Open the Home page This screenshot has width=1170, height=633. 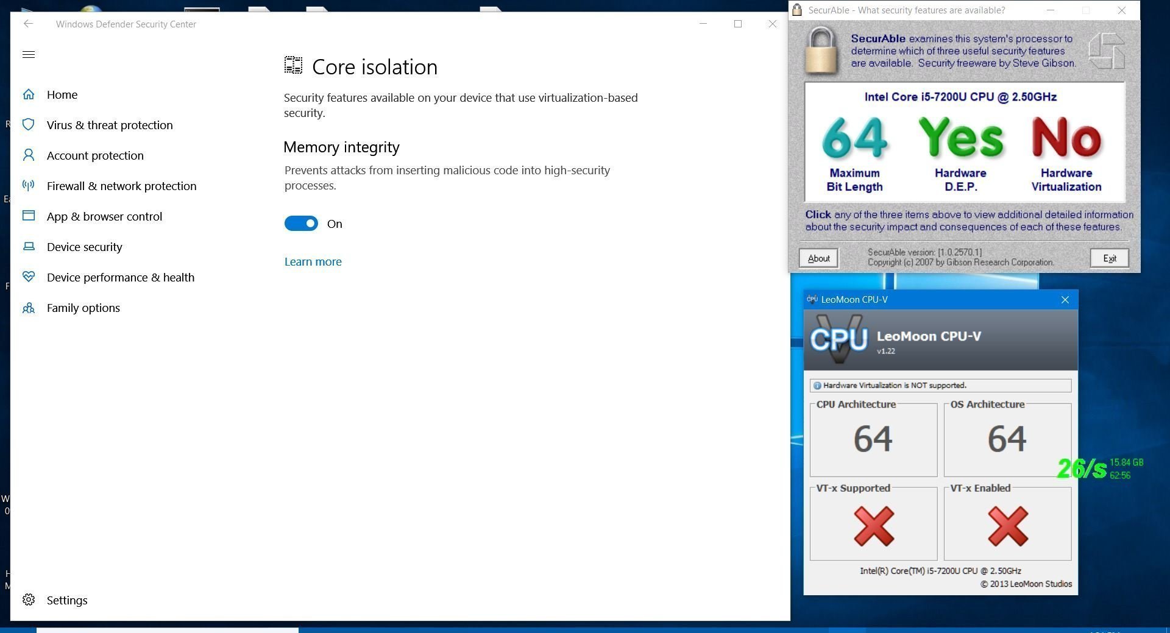(x=62, y=94)
